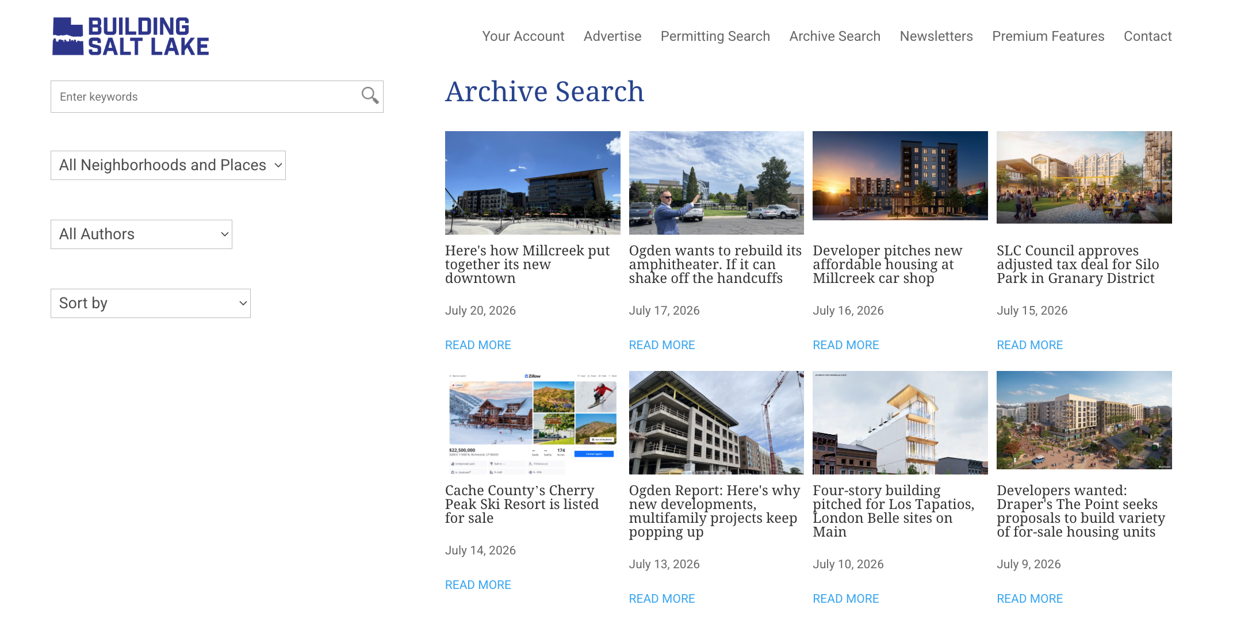
Task: Open Draper's The Point article thumbnail
Action: [x=1084, y=420]
